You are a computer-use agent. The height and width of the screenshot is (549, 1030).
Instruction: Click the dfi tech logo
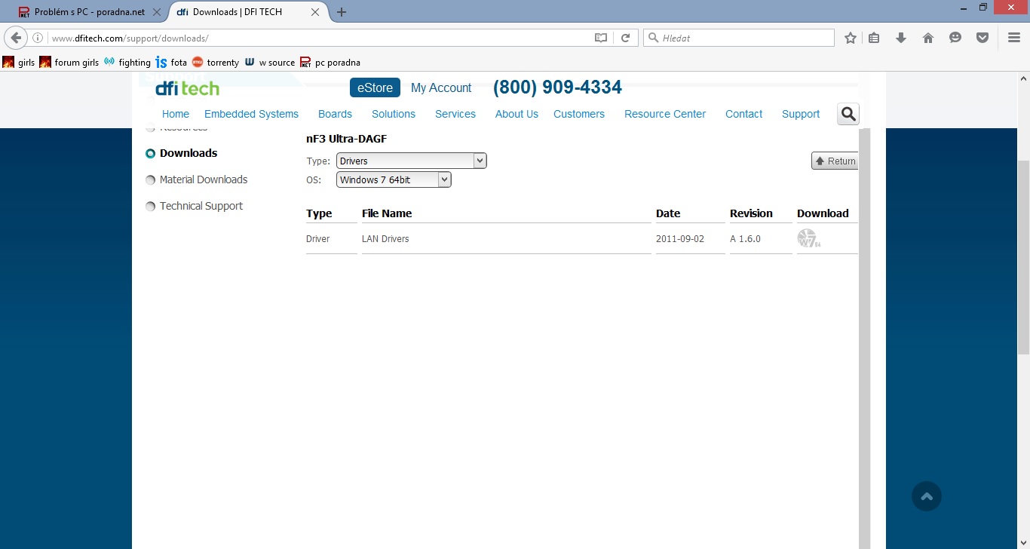pos(187,88)
